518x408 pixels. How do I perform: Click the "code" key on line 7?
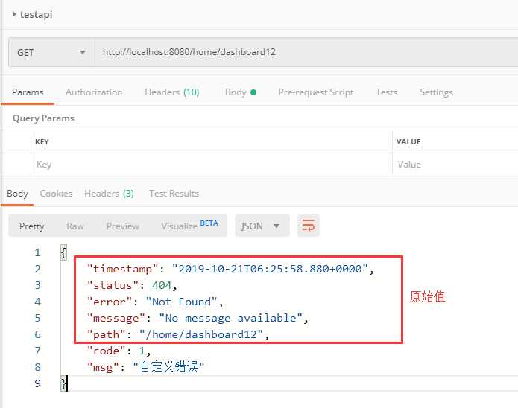106,351
